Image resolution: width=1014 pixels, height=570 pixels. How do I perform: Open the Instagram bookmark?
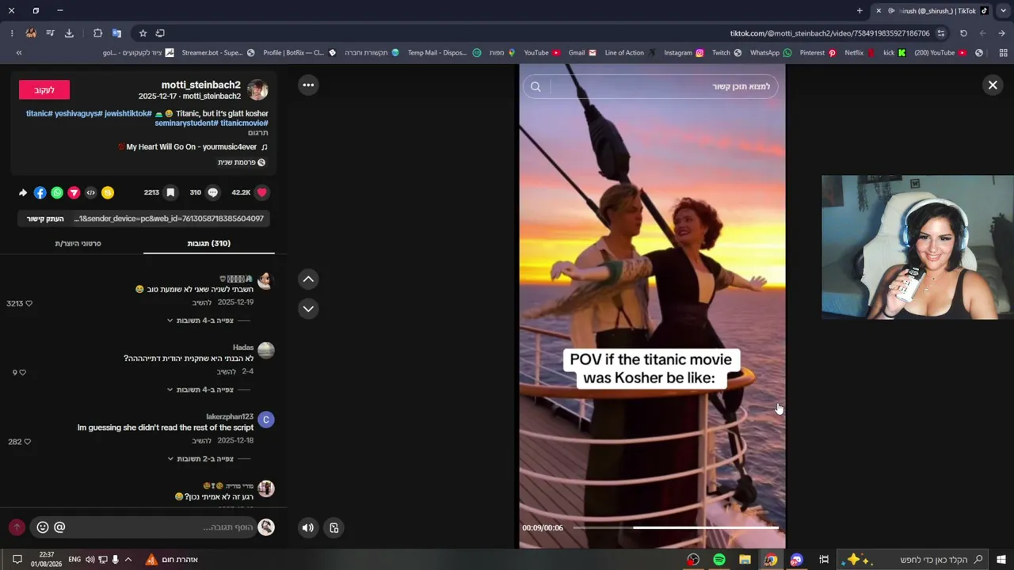click(684, 53)
